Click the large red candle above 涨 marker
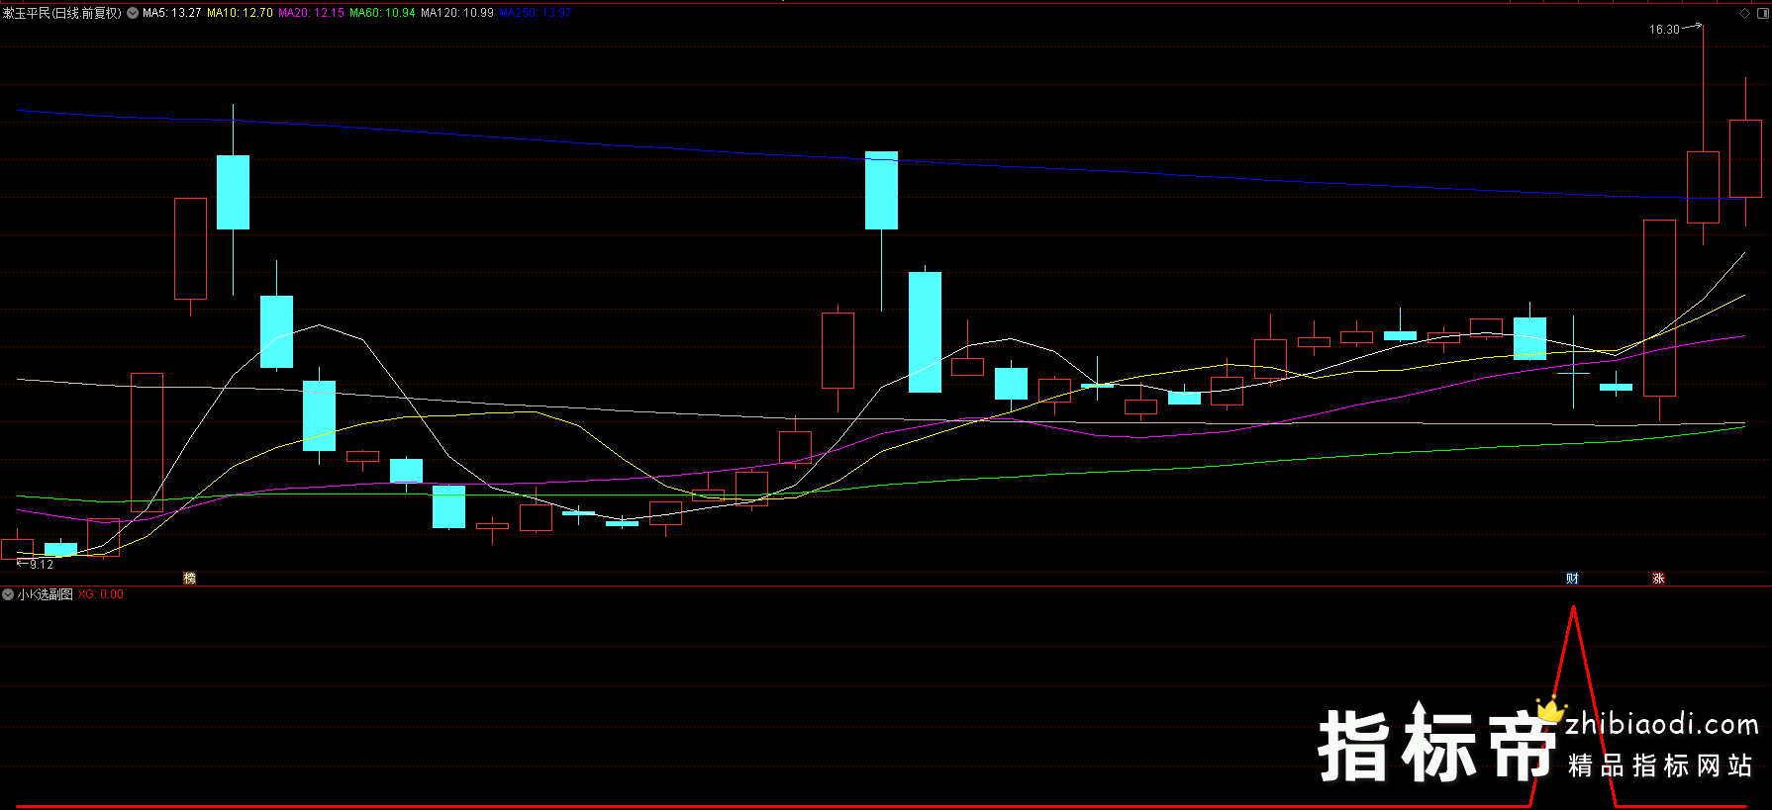Image resolution: width=1772 pixels, height=810 pixels. point(1659,308)
